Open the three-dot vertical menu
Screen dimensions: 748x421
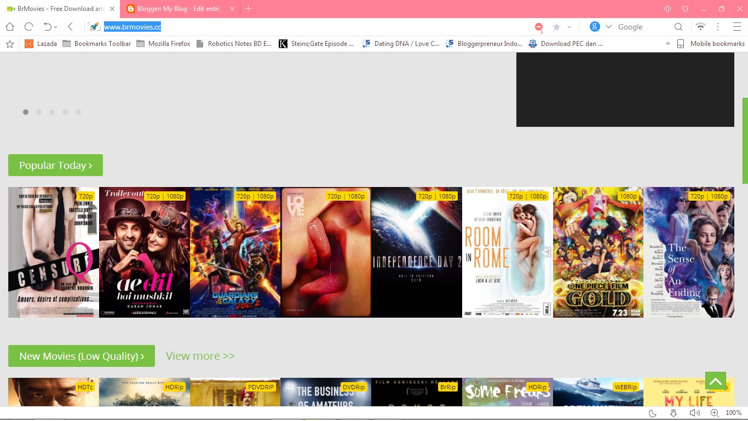coord(718,27)
